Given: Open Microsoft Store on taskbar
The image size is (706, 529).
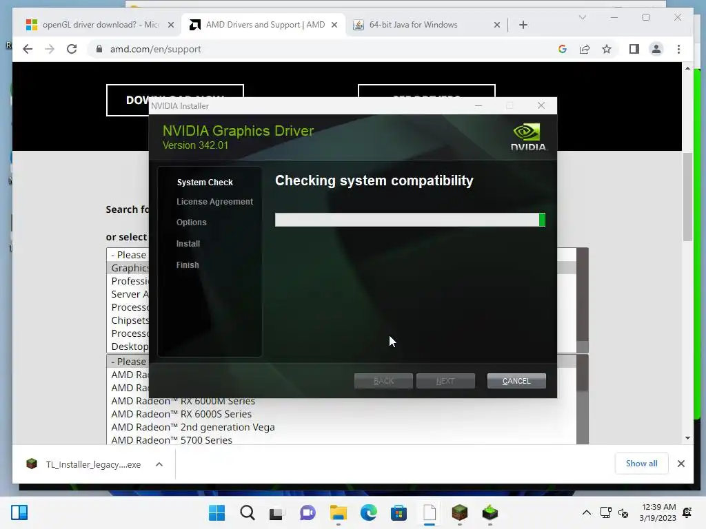Looking at the screenshot, I should click(x=399, y=512).
